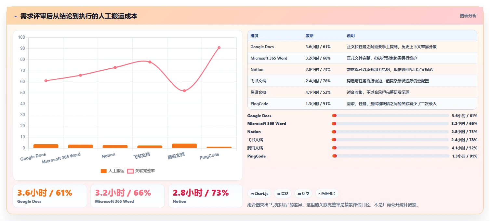Click table value 4.1小时 / 52%

(318, 92)
